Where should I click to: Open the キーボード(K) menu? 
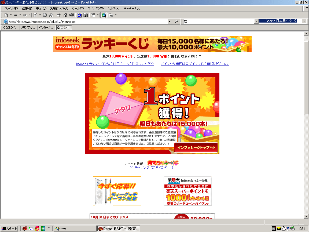(x=132, y=9)
